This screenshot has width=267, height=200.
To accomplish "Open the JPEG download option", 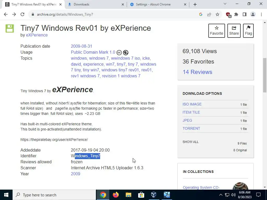I will (187, 120).
